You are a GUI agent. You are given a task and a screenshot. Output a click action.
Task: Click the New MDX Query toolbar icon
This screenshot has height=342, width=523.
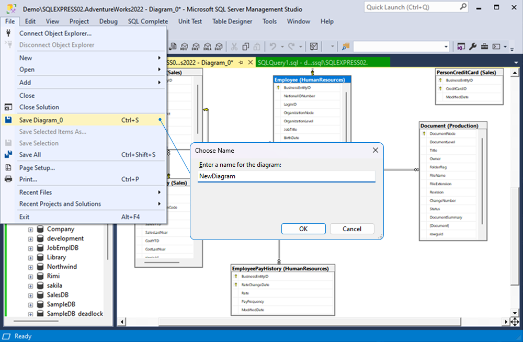pos(184,46)
